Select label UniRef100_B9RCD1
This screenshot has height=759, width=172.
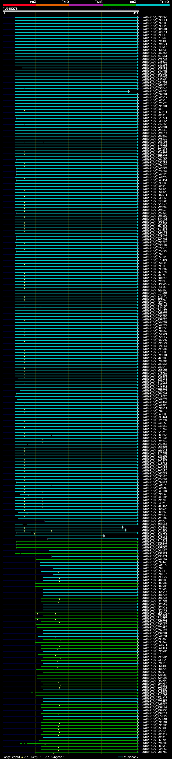click(x=154, y=95)
